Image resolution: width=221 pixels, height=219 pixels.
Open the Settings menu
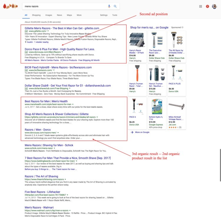coord(104,15)
